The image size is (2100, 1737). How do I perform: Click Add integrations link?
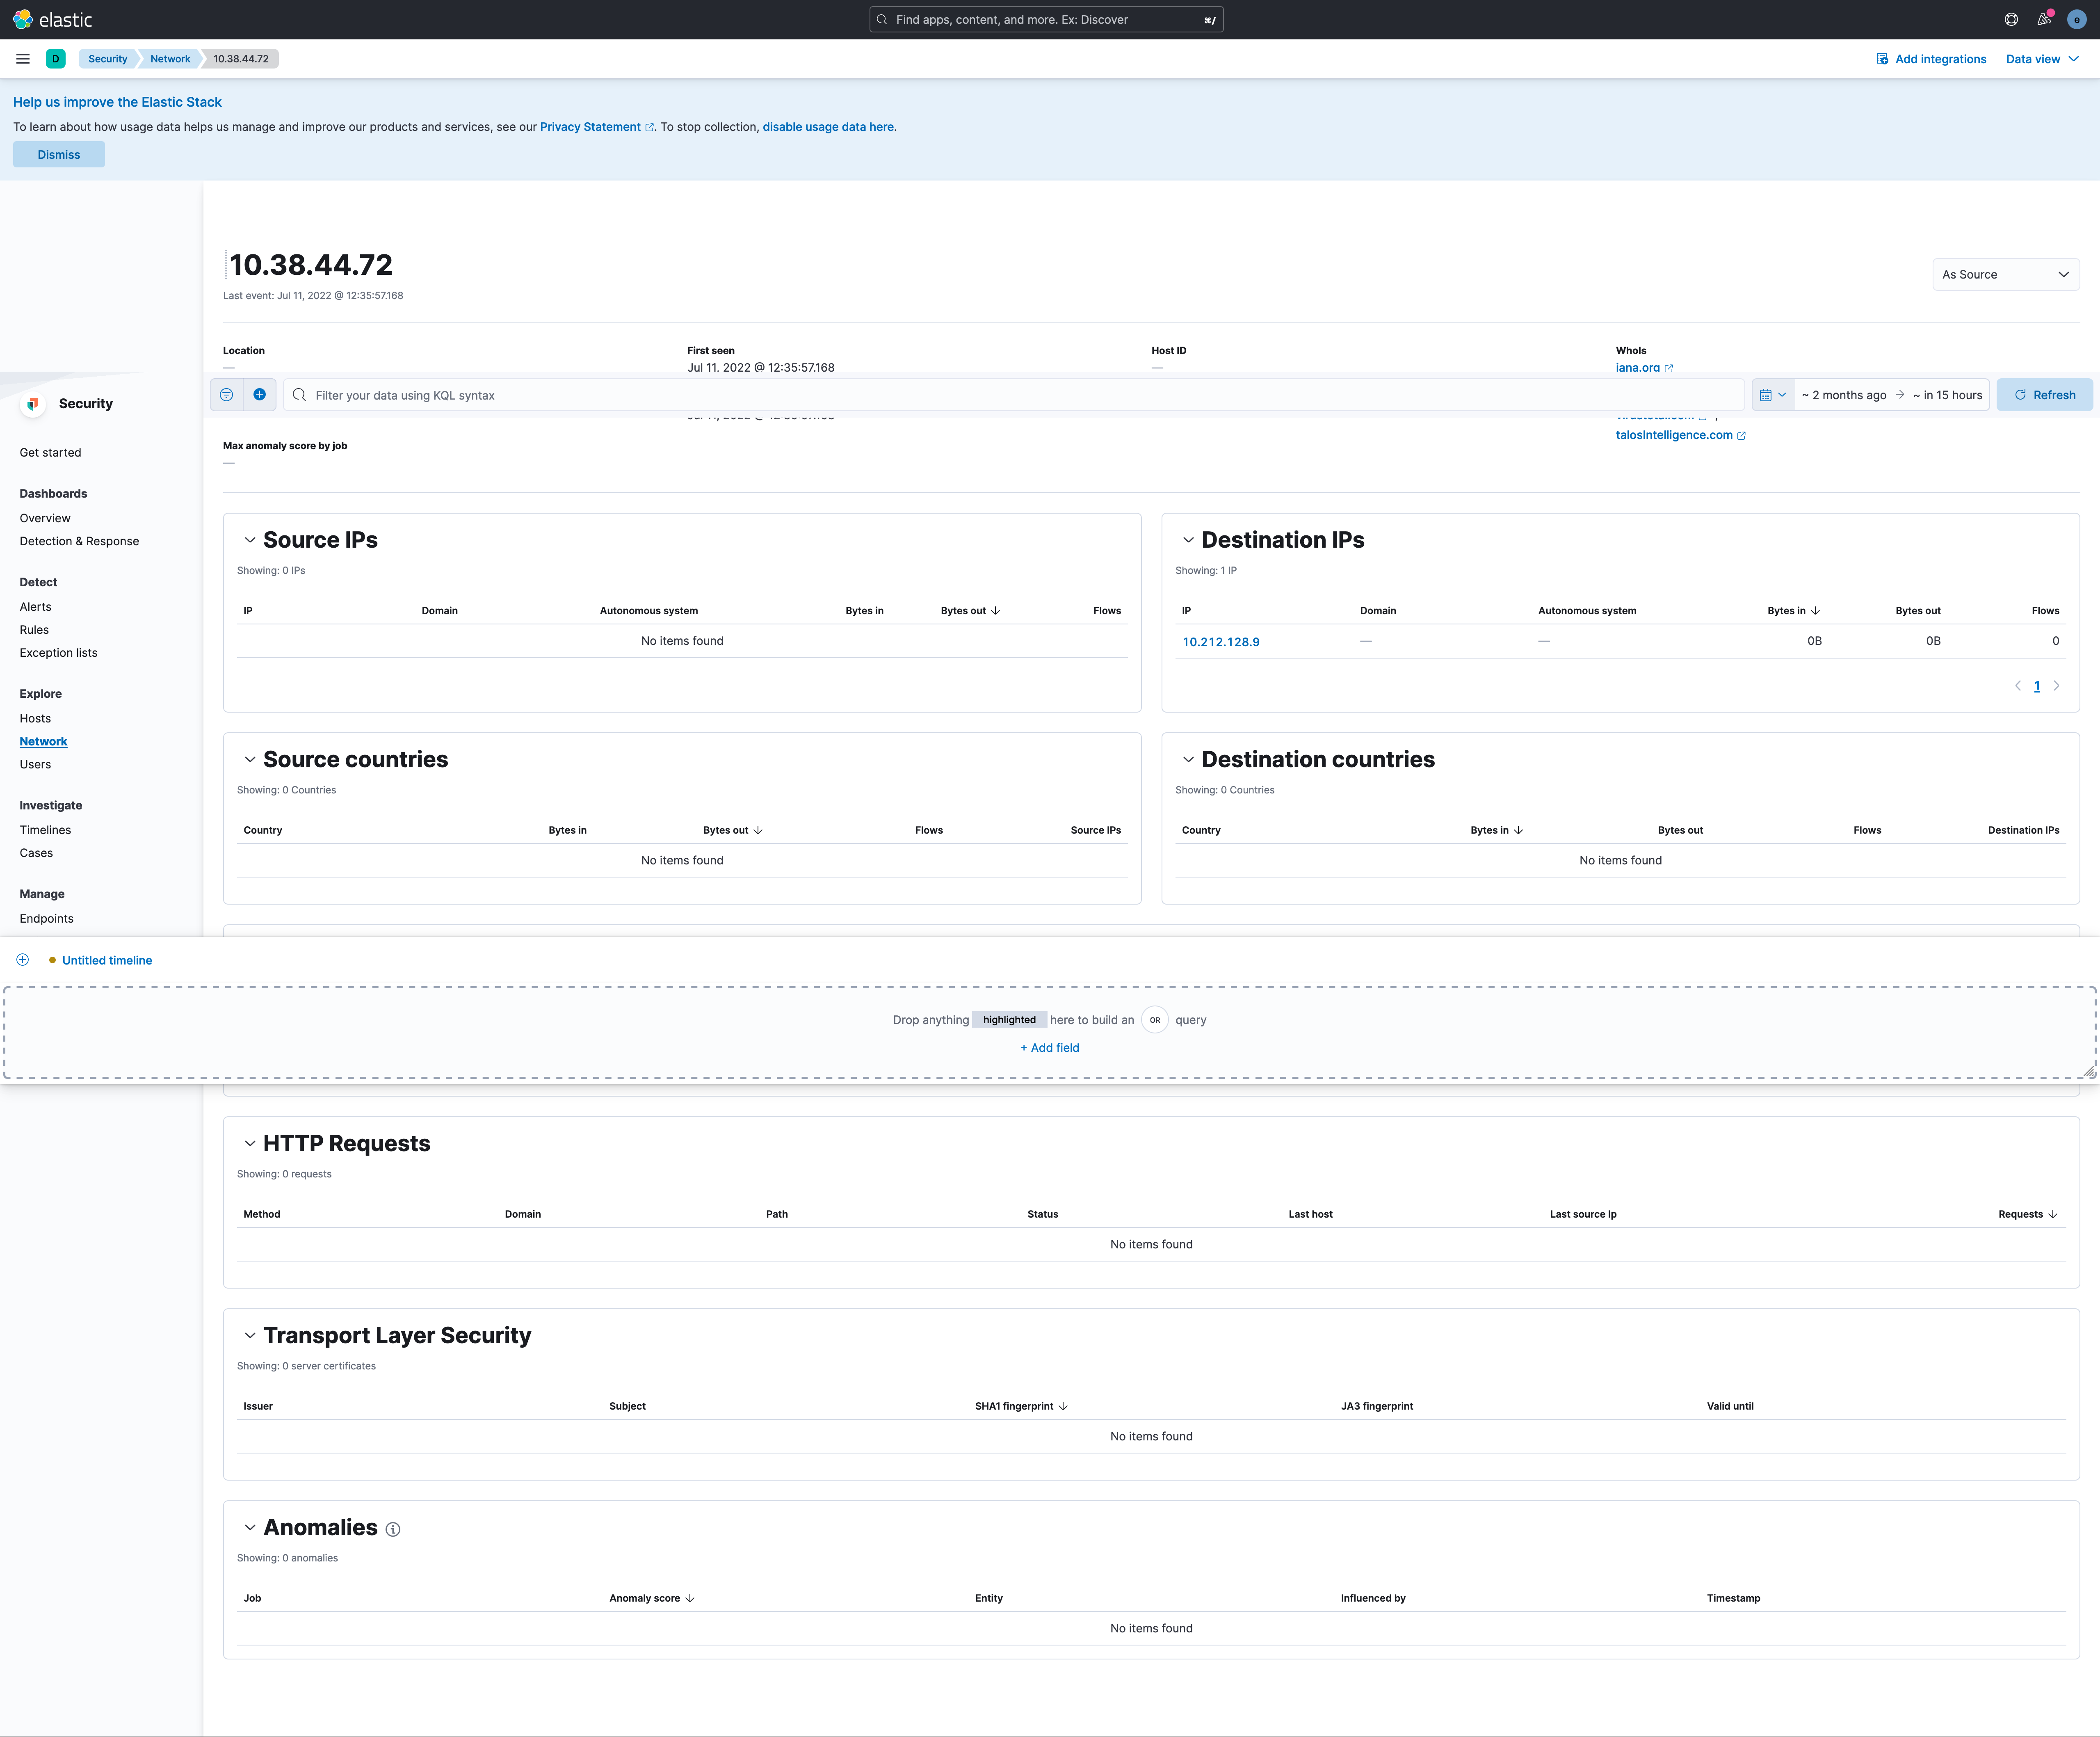point(1931,59)
